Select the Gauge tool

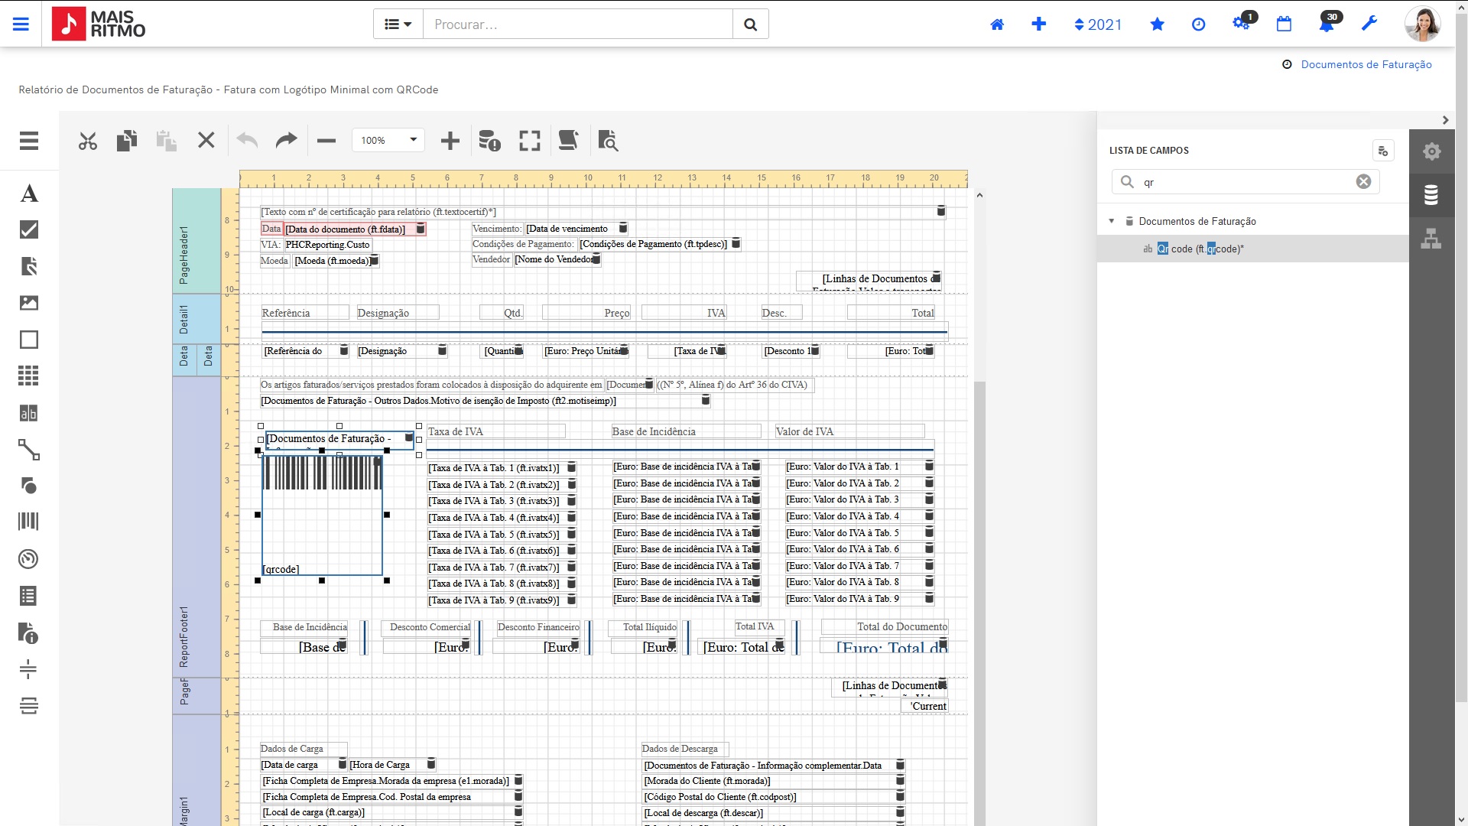click(x=29, y=559)
